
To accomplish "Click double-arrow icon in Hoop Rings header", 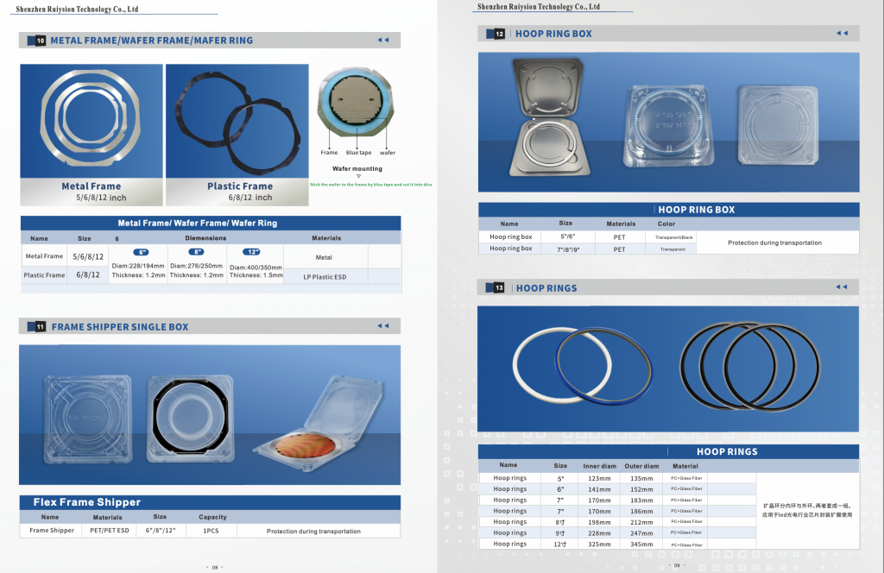I will [842, 287].
